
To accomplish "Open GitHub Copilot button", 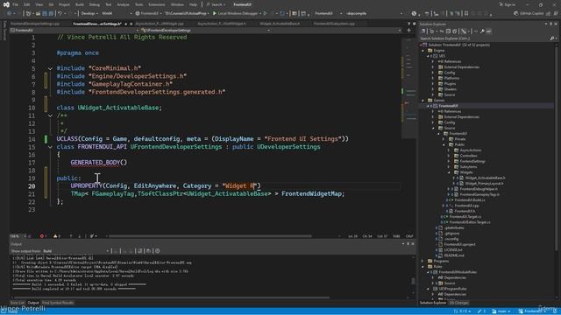I will click(528, 14).
